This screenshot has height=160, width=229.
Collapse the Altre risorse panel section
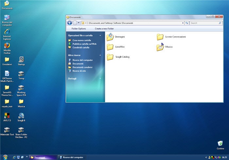tap(100, 55)
